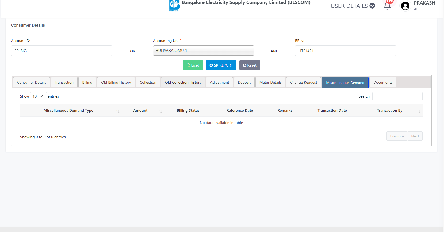The image size is (444, 232).
Task: Switch to the Collection tab
Action: tap(148, 82)
